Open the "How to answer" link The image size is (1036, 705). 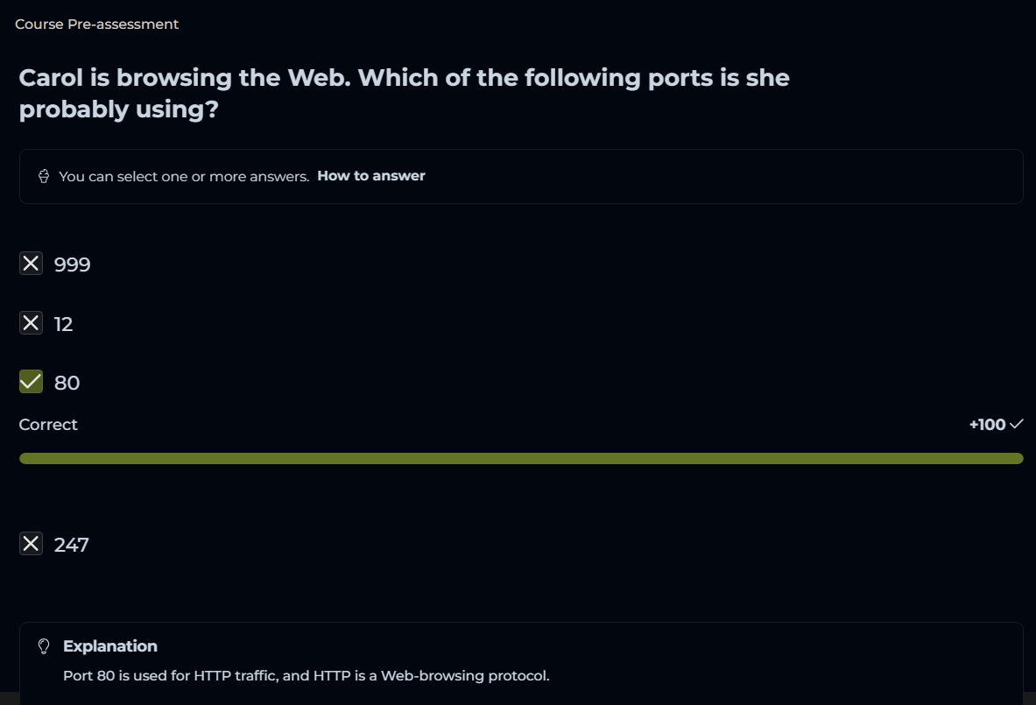(370, 176)
